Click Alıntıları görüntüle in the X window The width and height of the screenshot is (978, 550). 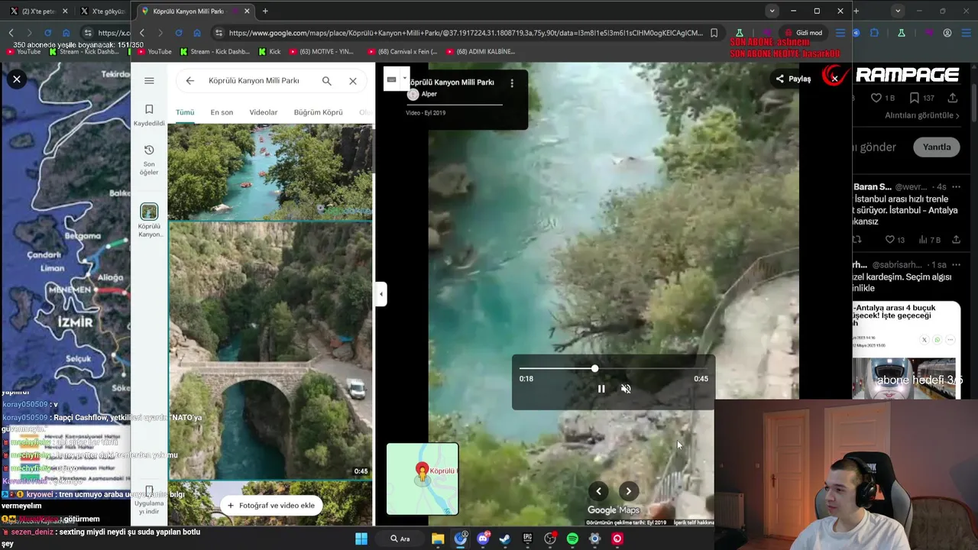pyautogui.click(x=920, y=115)
